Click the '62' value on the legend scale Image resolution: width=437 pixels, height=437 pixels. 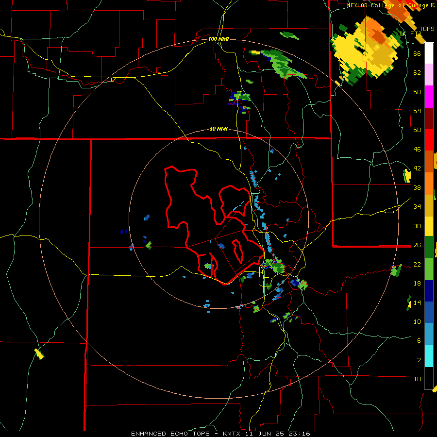click(x=417, y=73)
